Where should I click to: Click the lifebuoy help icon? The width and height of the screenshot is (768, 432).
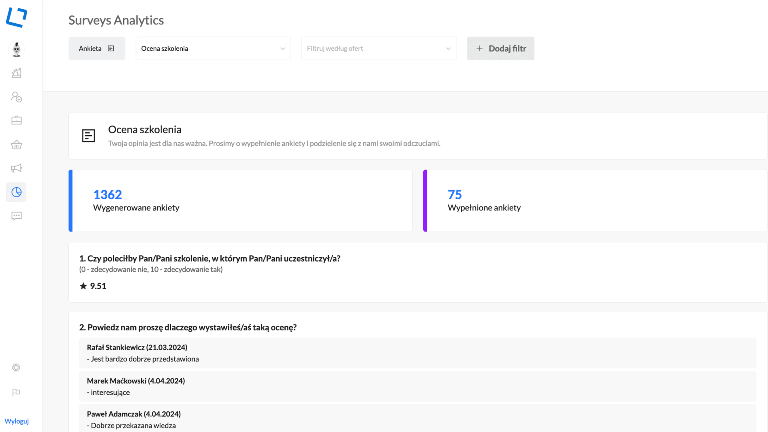pos(16,368)
